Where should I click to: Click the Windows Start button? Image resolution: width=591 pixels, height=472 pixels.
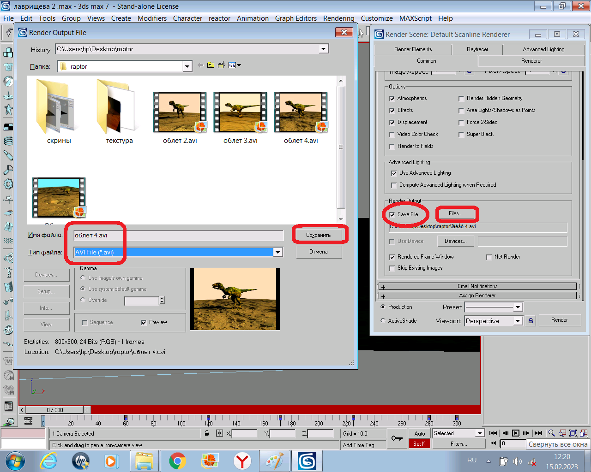pyautogui.click(x=15, y=460)
